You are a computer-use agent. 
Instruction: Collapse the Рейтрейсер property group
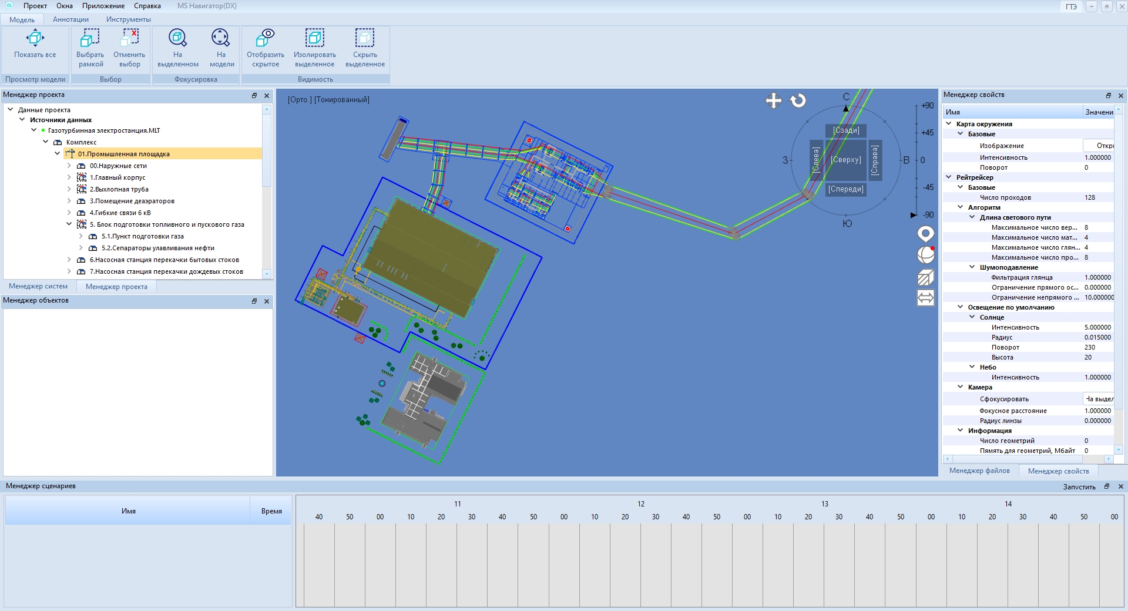[x=949, y=177]
